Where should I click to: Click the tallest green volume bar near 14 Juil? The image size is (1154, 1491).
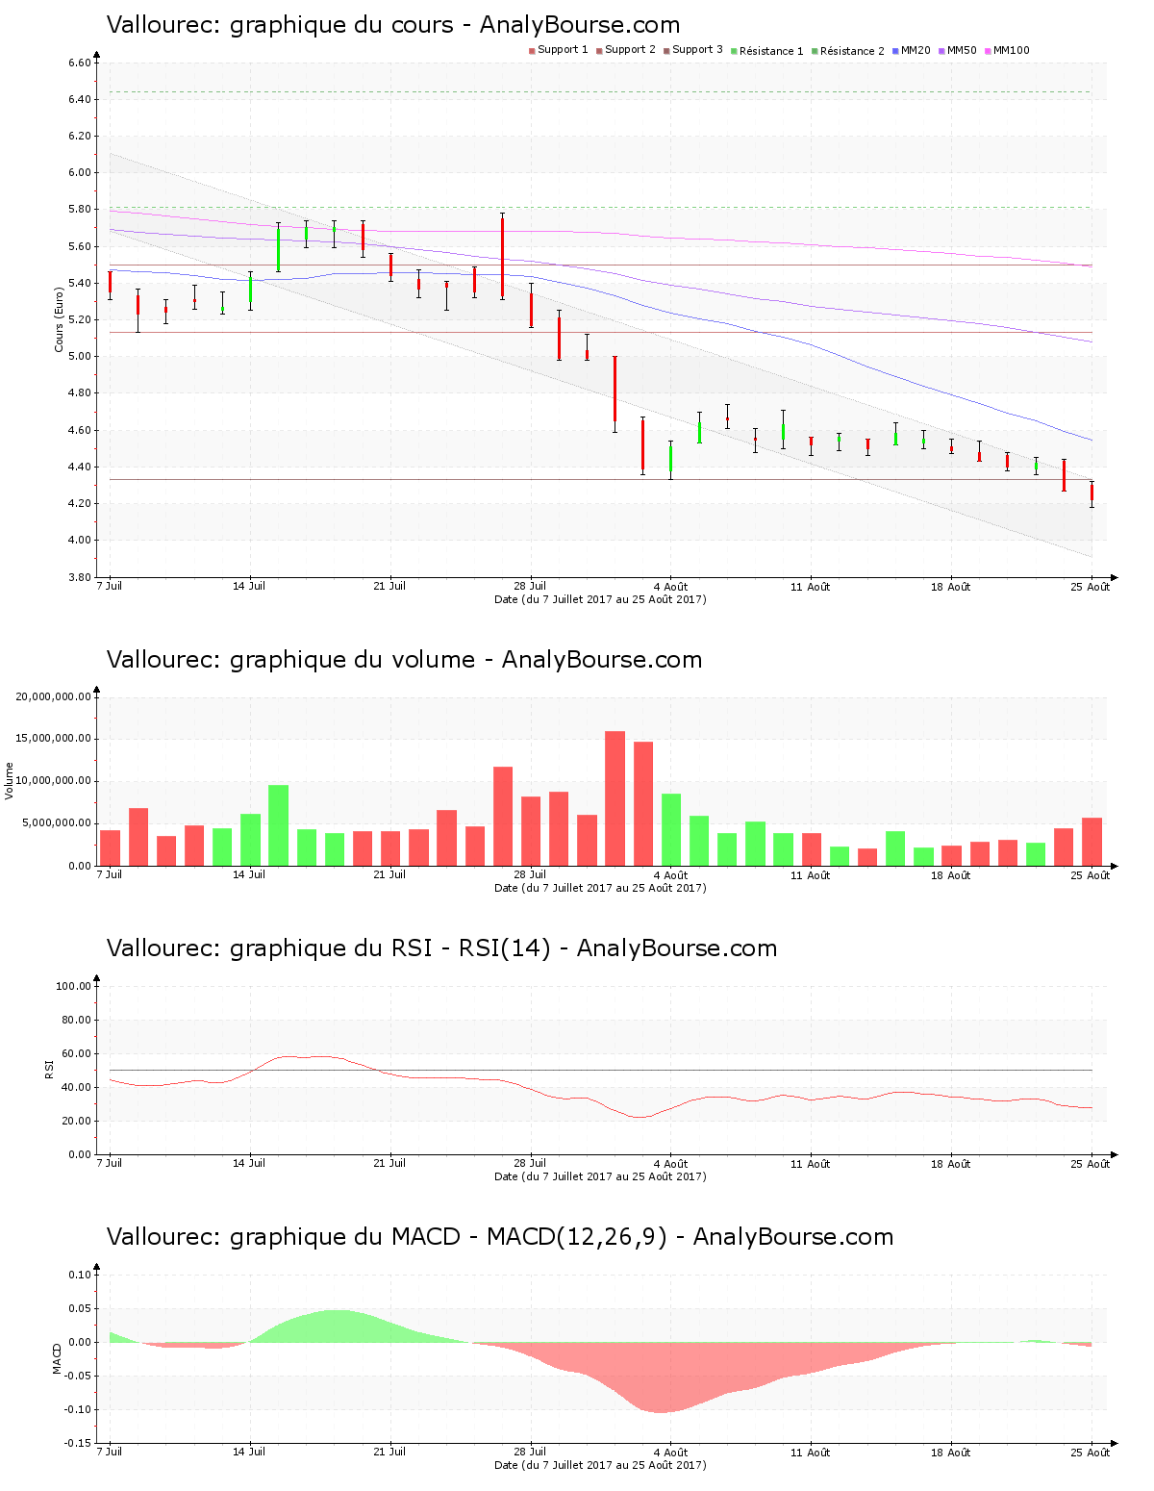pos(278,825)
